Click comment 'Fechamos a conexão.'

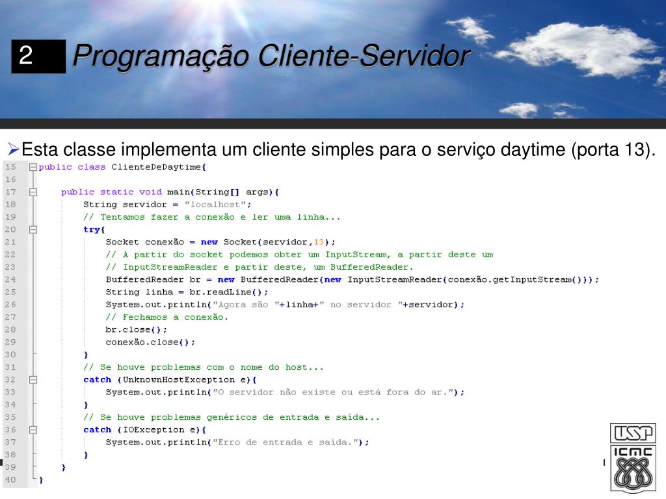coord(167,317)
